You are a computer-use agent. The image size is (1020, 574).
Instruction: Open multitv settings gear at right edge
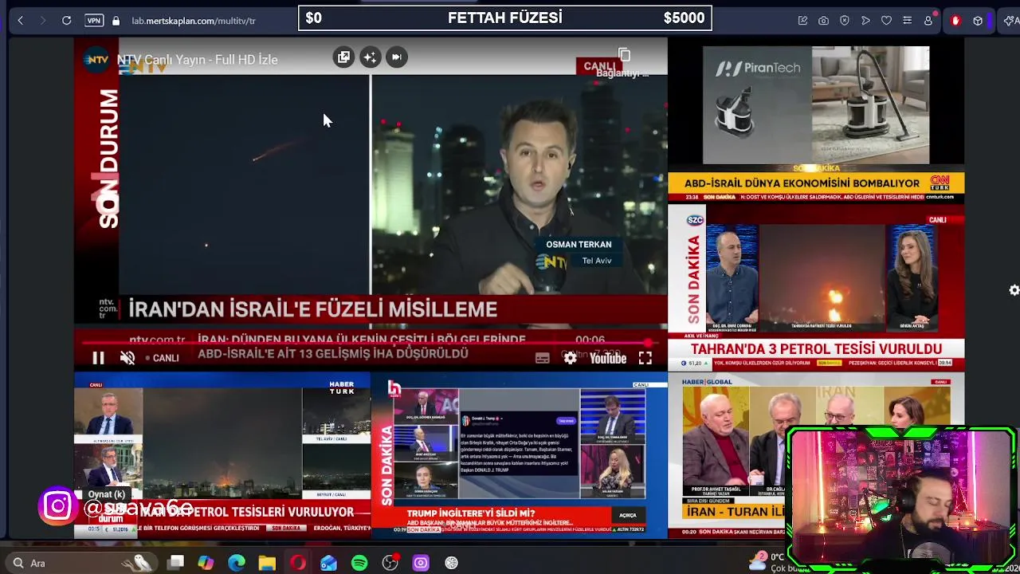coord(1014,290)
